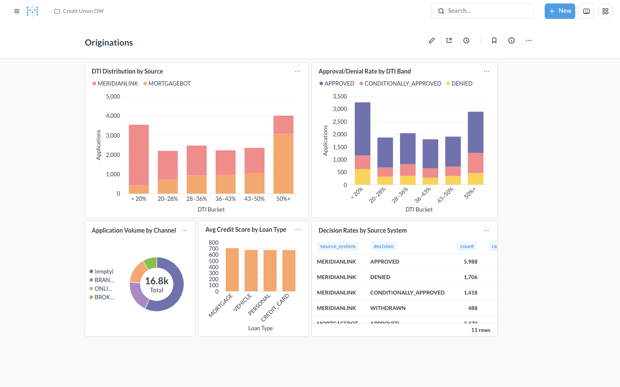The image size is (620, 387).
Task: Open the dashboard more options ellipsis
Action: [x=529, y=40]
